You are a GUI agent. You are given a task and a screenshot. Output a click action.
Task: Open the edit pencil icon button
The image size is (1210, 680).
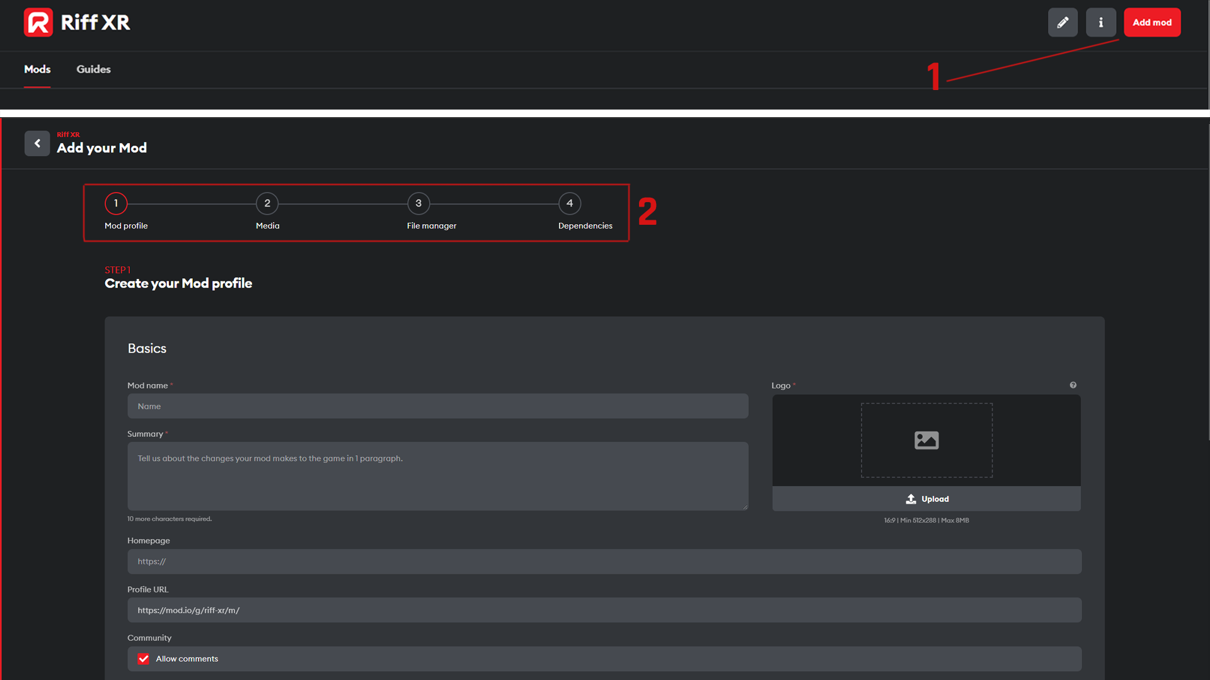[x=1063, y=23]
